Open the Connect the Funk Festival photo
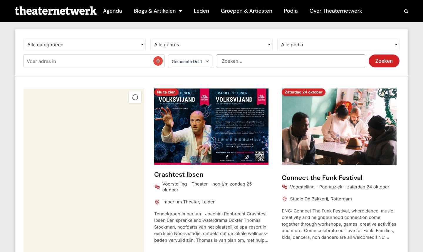 tap(339, 127)
